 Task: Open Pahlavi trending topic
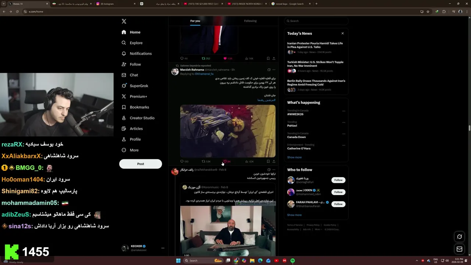coord(292,126)
